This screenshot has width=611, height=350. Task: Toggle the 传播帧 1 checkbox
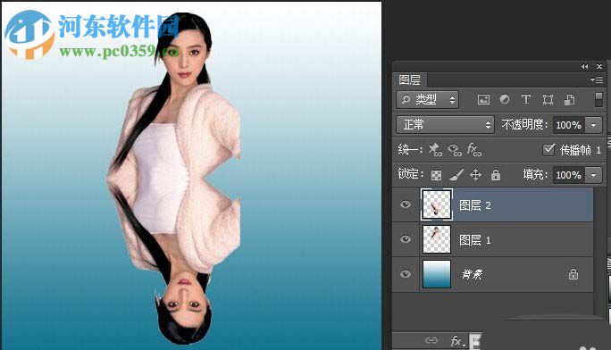(548, 149)
